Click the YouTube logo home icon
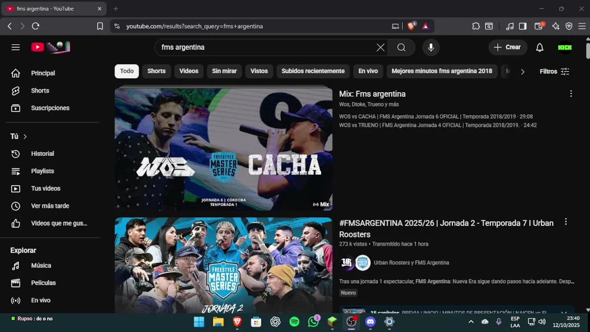This screenshot has height=332, width=590. (x=50, y=47)
